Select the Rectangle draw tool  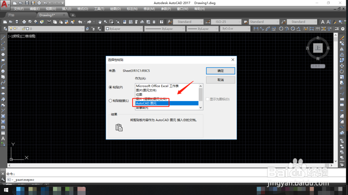[x=3, y=60]
